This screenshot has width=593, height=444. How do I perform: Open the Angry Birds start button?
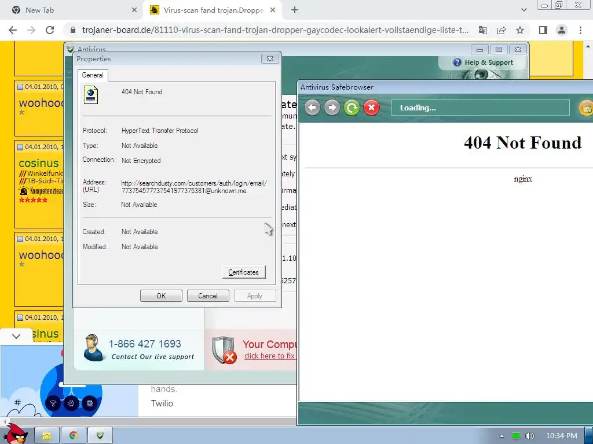[16, 434]
